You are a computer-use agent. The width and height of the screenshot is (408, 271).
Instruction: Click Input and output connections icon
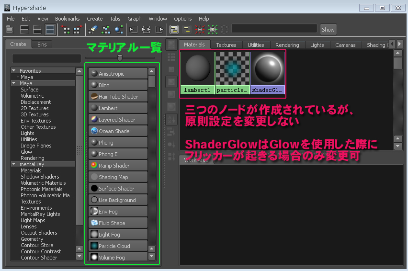pos(146,29)
